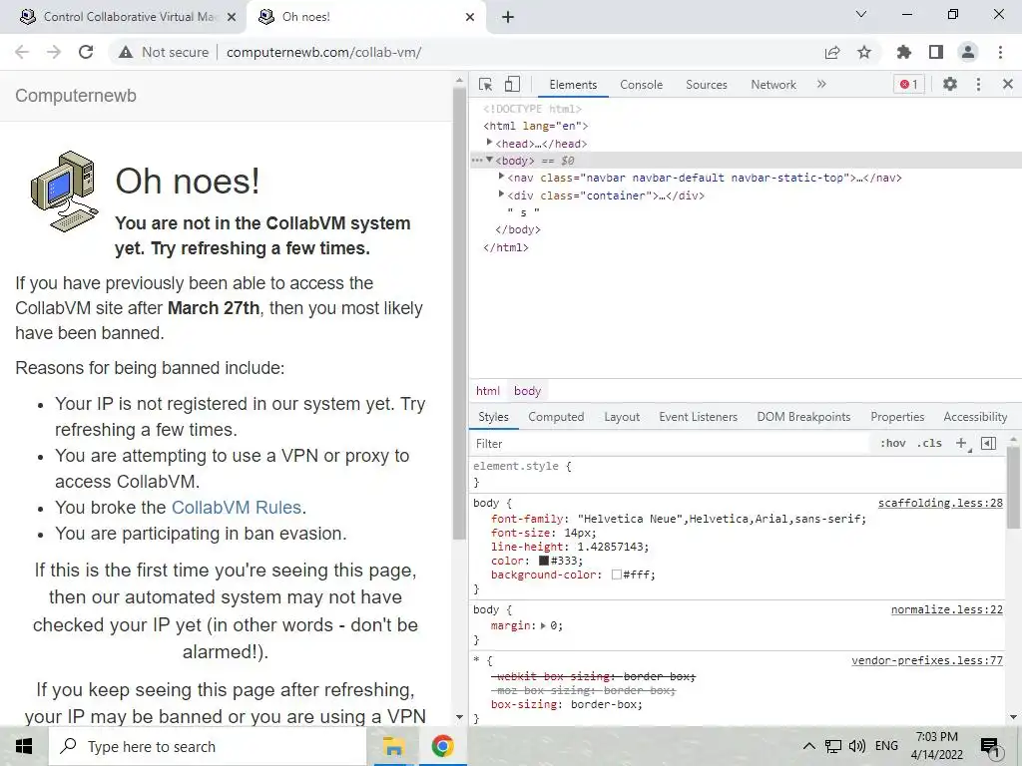Bookmark this tab with star icon
Screen dimensions: 1022x766
(864, 52)
